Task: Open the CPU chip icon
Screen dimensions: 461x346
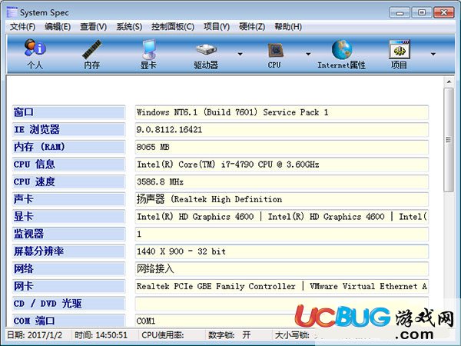Action: click(x=274, y=54)
